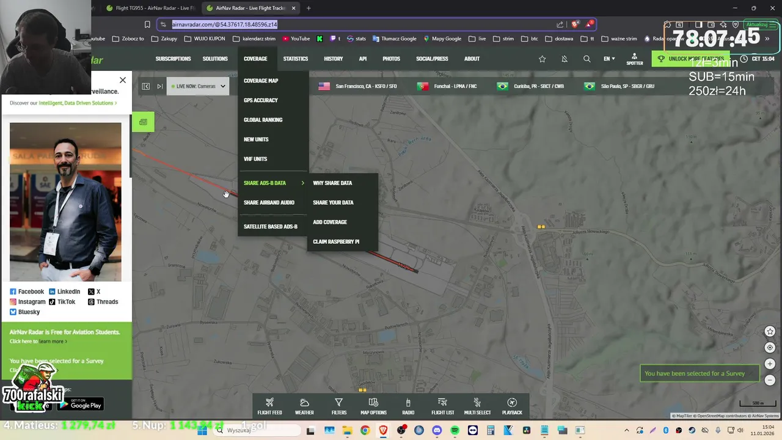Center map on my location
Screen dimensions: 782x440
tap(770, 347)
